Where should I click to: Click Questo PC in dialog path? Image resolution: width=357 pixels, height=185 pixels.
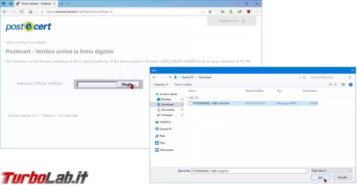pyautogui.click(x=187, y=77)
